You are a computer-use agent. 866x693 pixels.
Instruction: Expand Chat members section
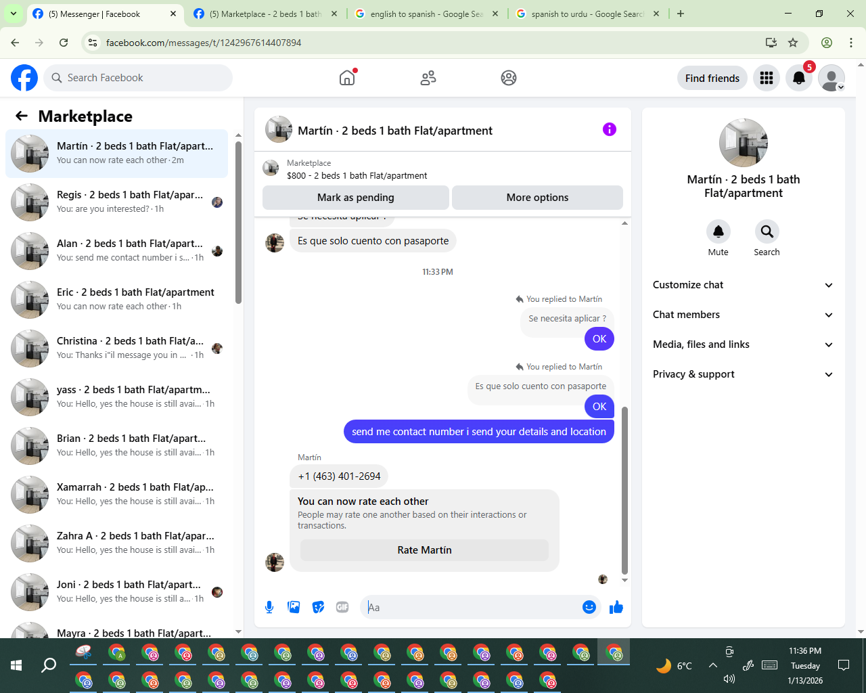coord(743,315)
